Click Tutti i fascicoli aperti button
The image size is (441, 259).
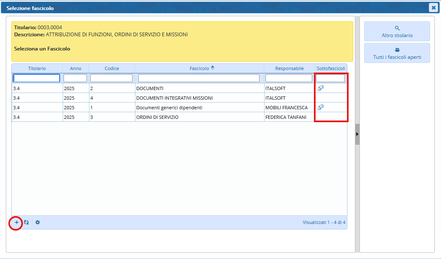point(397,53)
